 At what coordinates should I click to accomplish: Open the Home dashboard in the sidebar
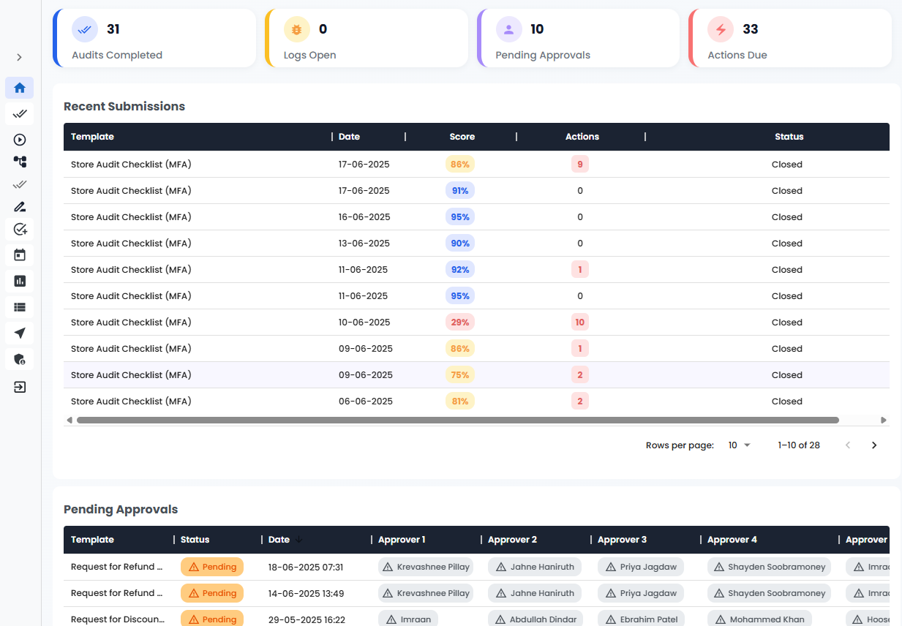pos(20,88)
